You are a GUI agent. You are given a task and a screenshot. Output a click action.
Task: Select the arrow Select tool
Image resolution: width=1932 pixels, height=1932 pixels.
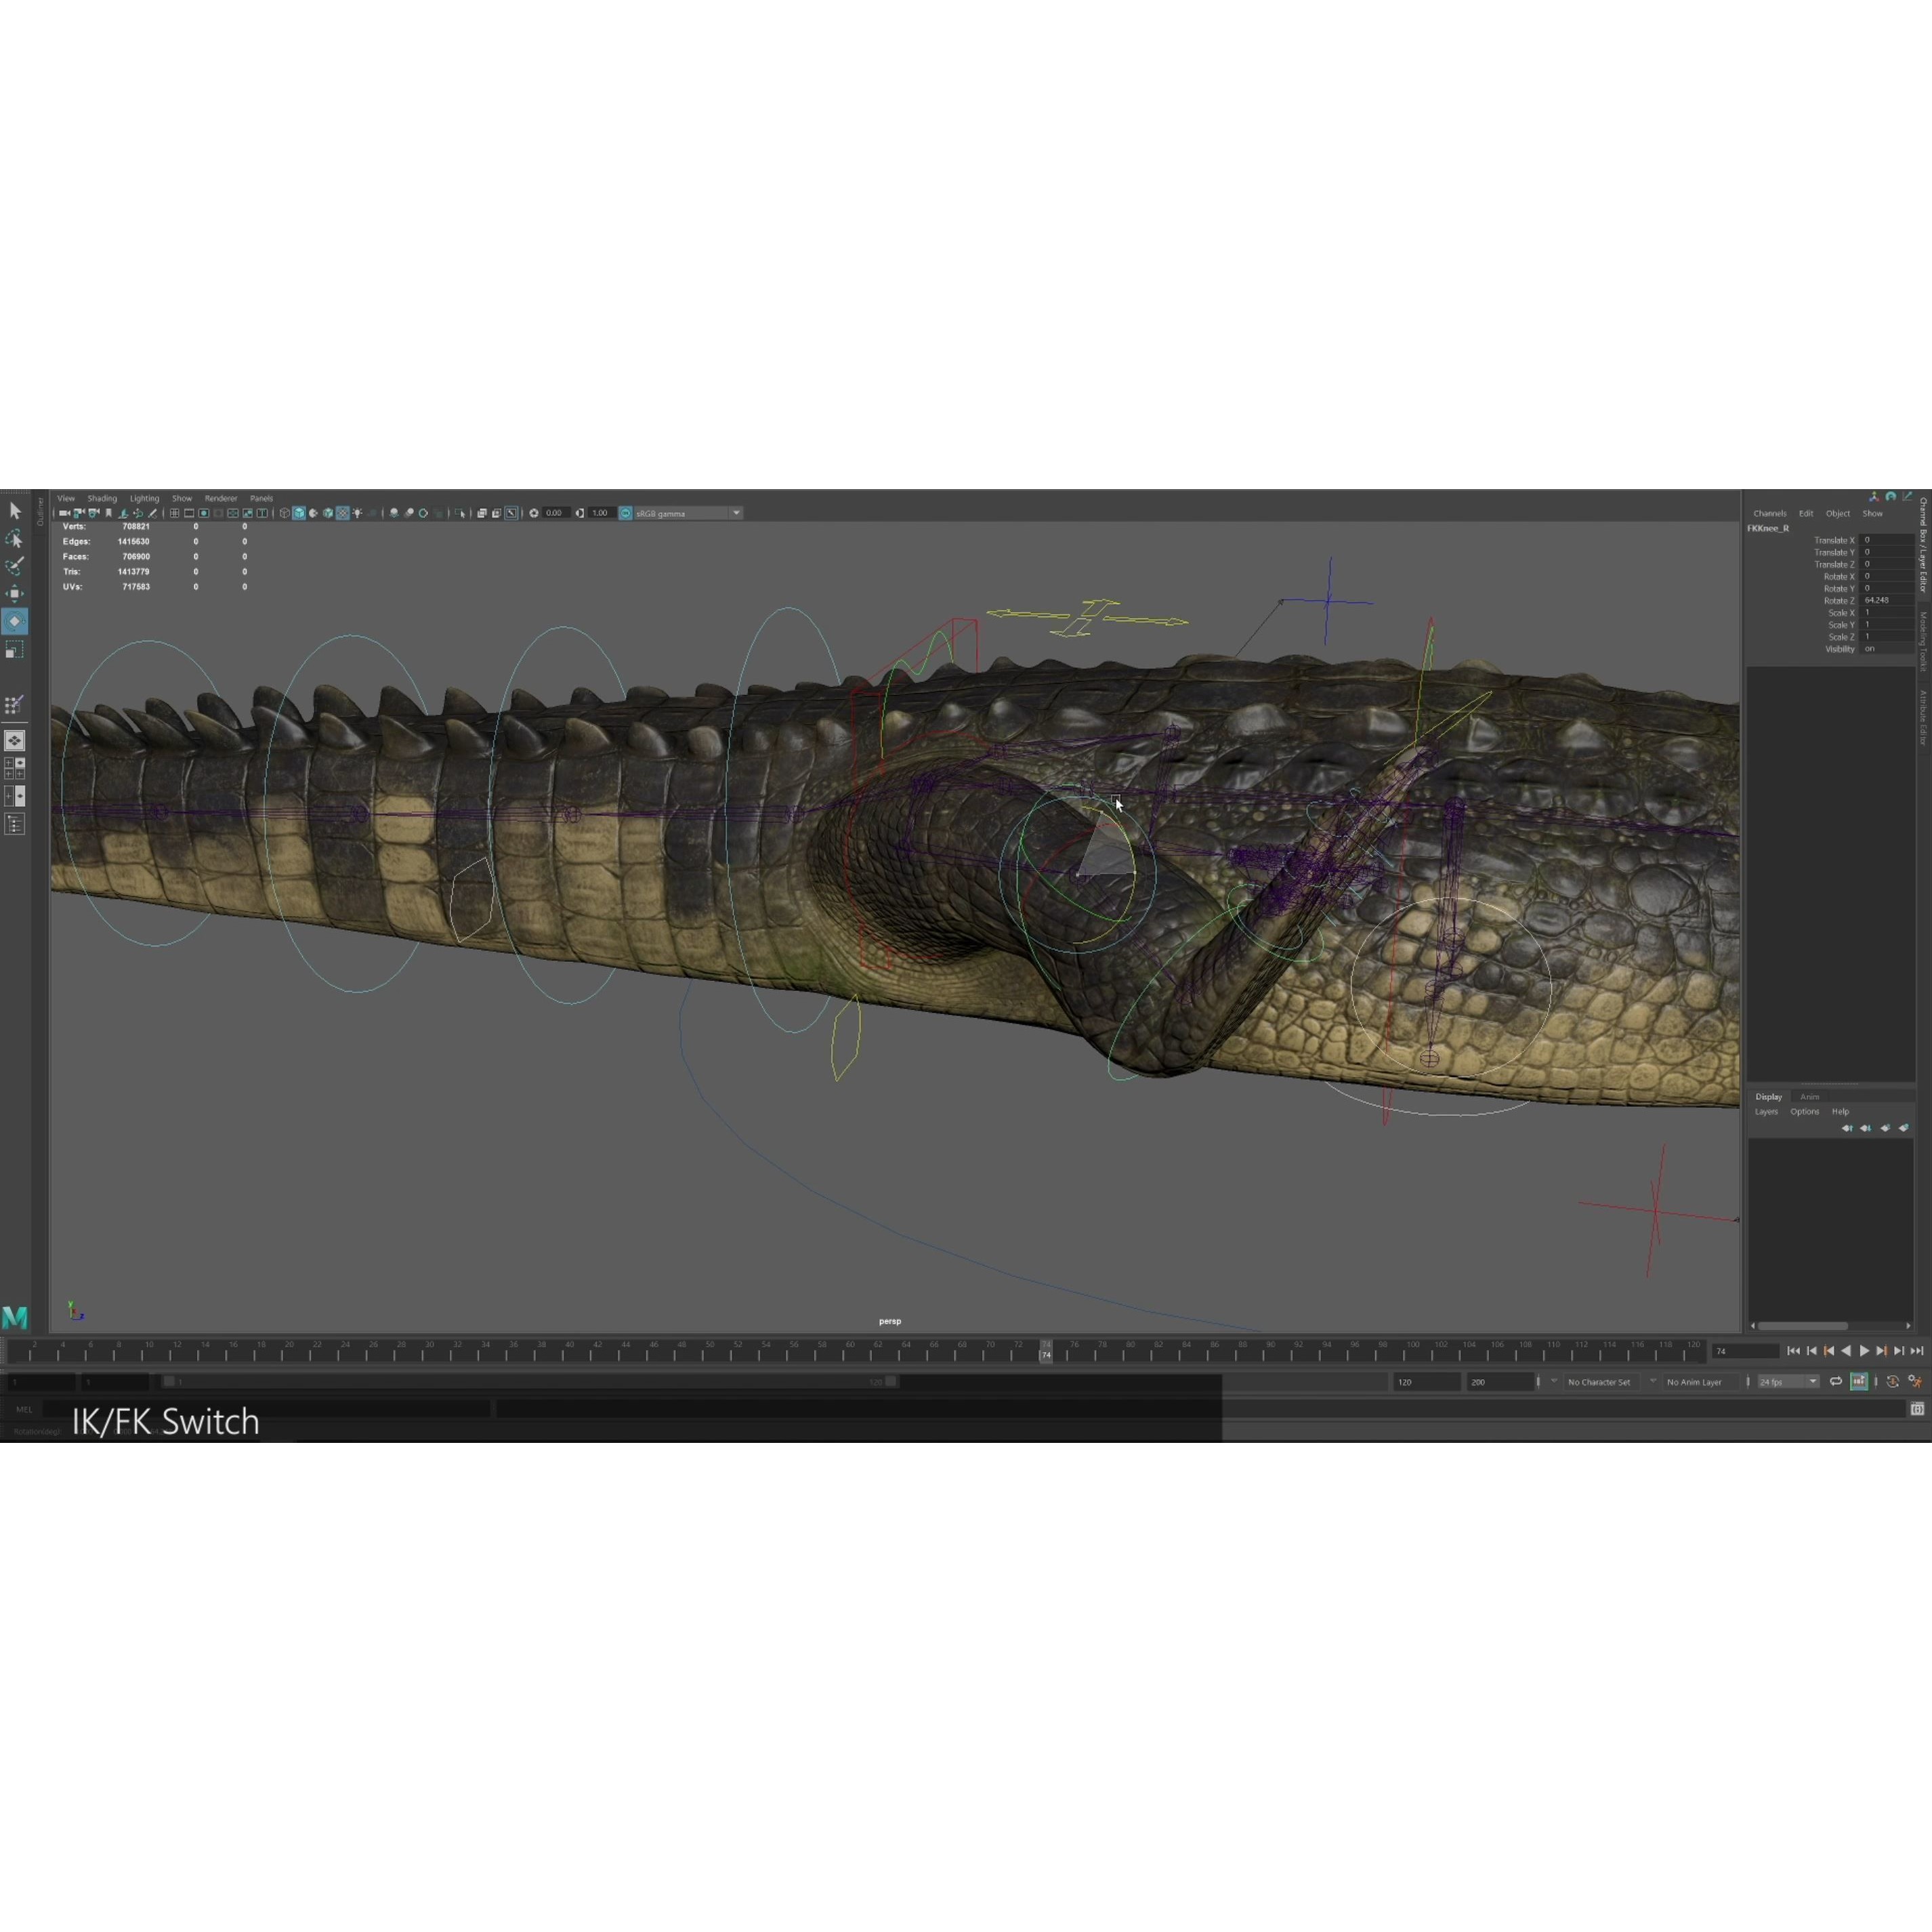click(15, 511)
